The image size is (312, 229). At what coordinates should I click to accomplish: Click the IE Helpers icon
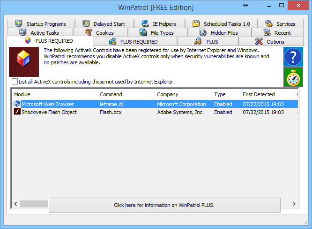point(145,23)
